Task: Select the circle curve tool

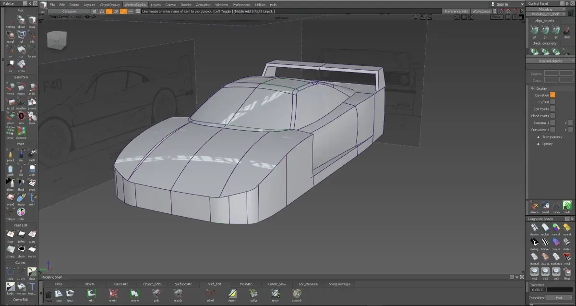Action: 10,273
